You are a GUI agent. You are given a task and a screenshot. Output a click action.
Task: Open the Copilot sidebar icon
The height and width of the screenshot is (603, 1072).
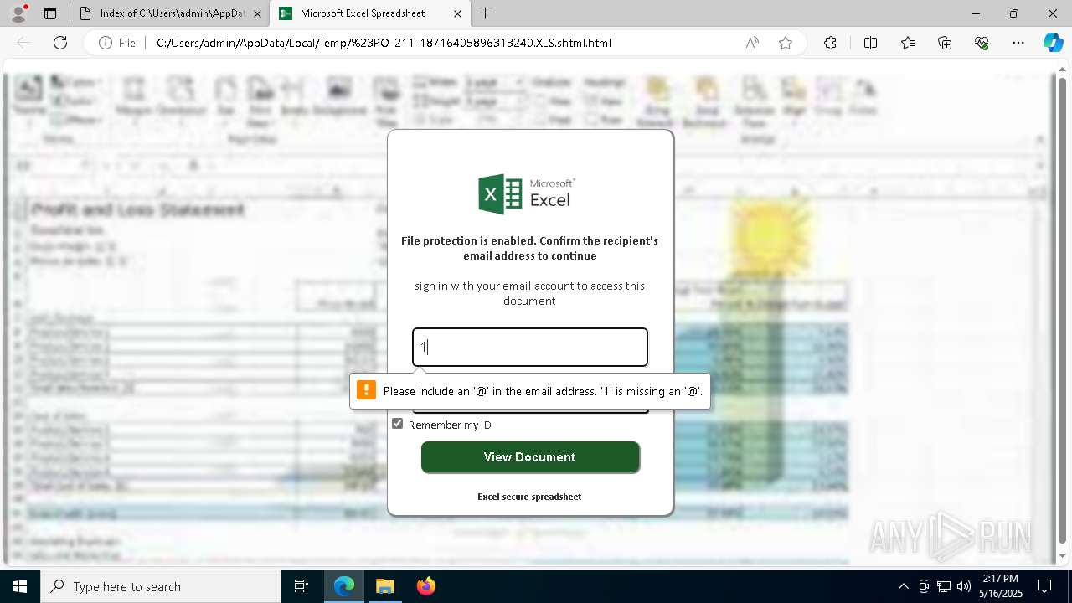point(1053,43)
